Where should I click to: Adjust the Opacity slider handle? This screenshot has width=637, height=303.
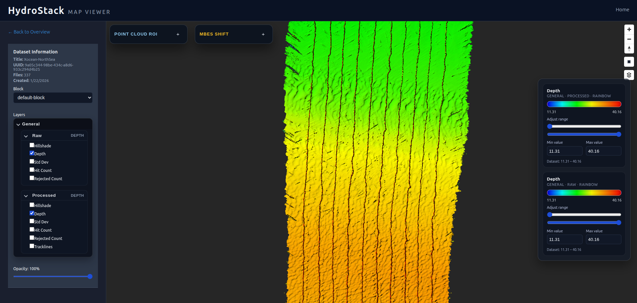(90, 276)
